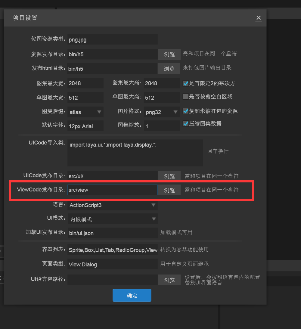301x329 pixels.
Task: Click the UI语言包路径 input field
Action: click(113, 280)
